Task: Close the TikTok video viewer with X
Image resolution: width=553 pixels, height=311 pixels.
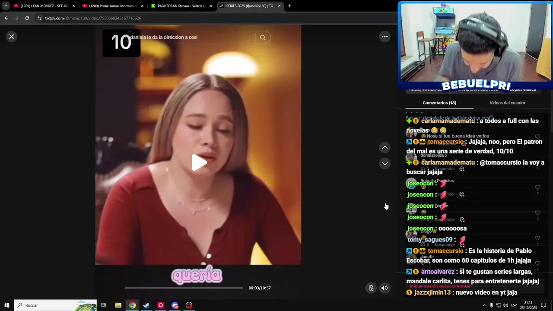Action: click(12, 37)
